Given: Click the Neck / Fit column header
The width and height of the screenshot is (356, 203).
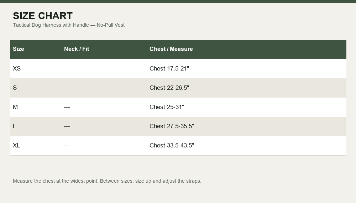Looking at the screenshot, I should pyautogui.click(x=77, y=49).
